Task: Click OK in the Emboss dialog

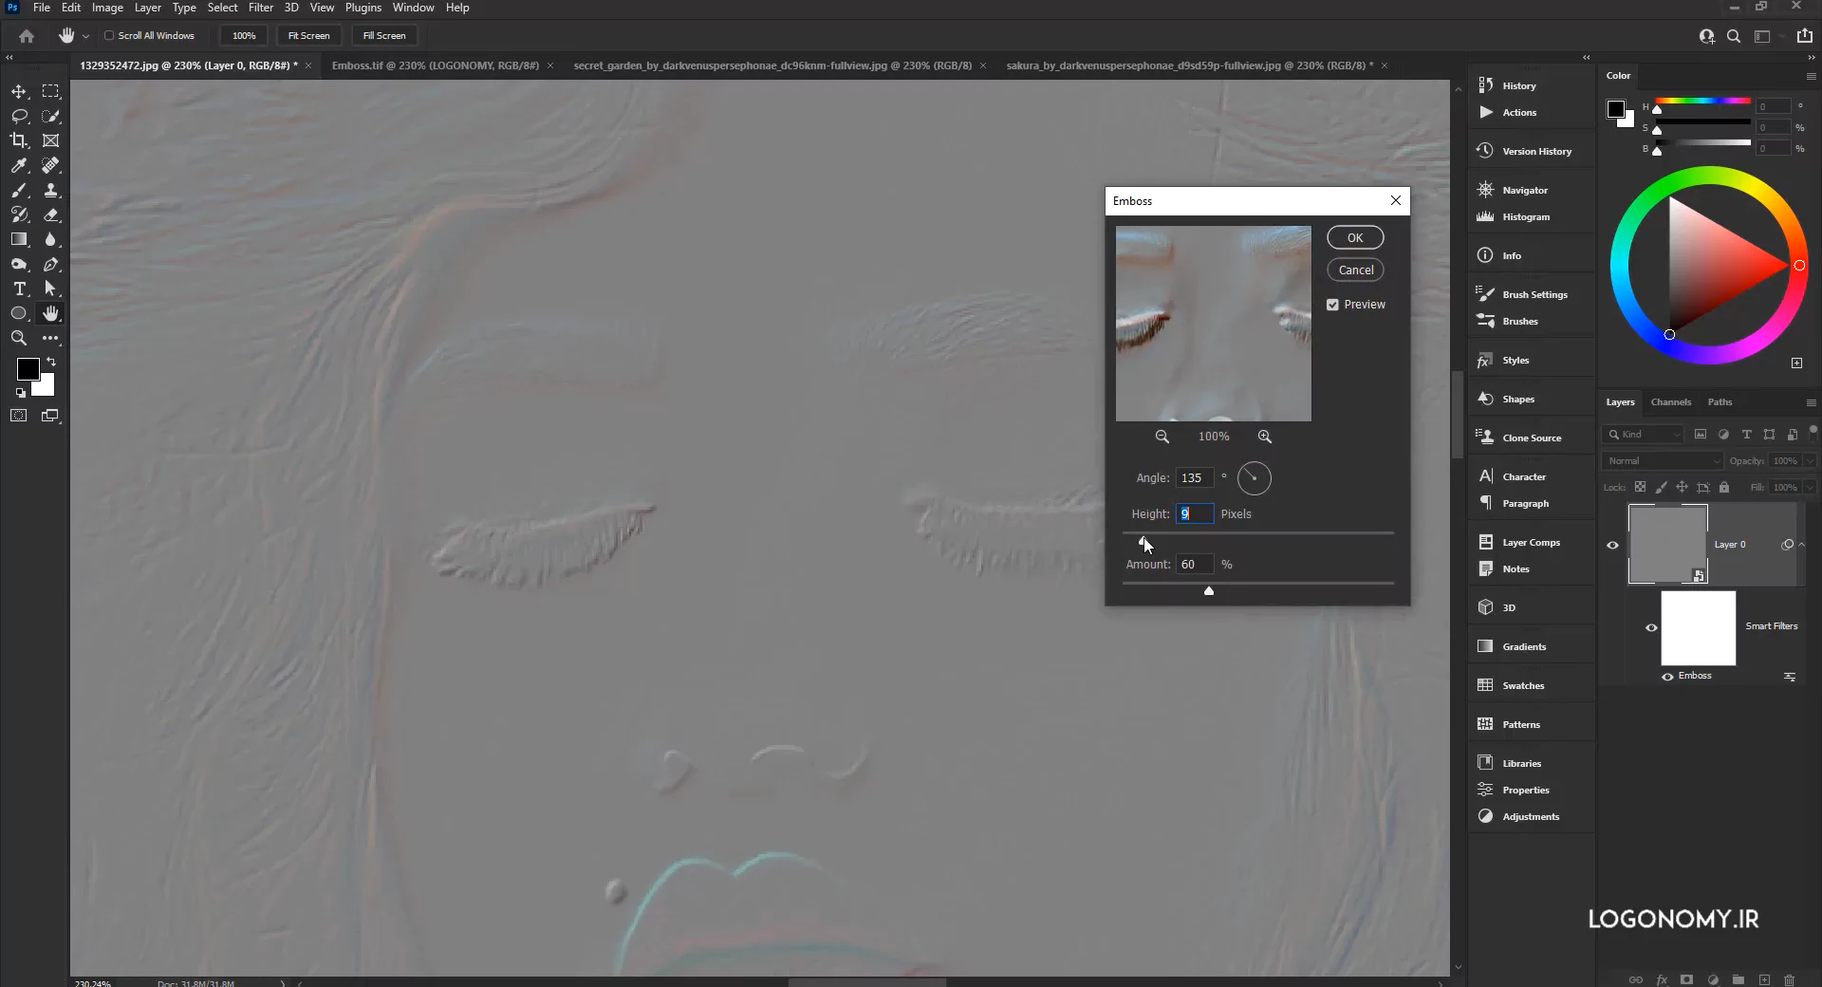Action: point(1355,238)
